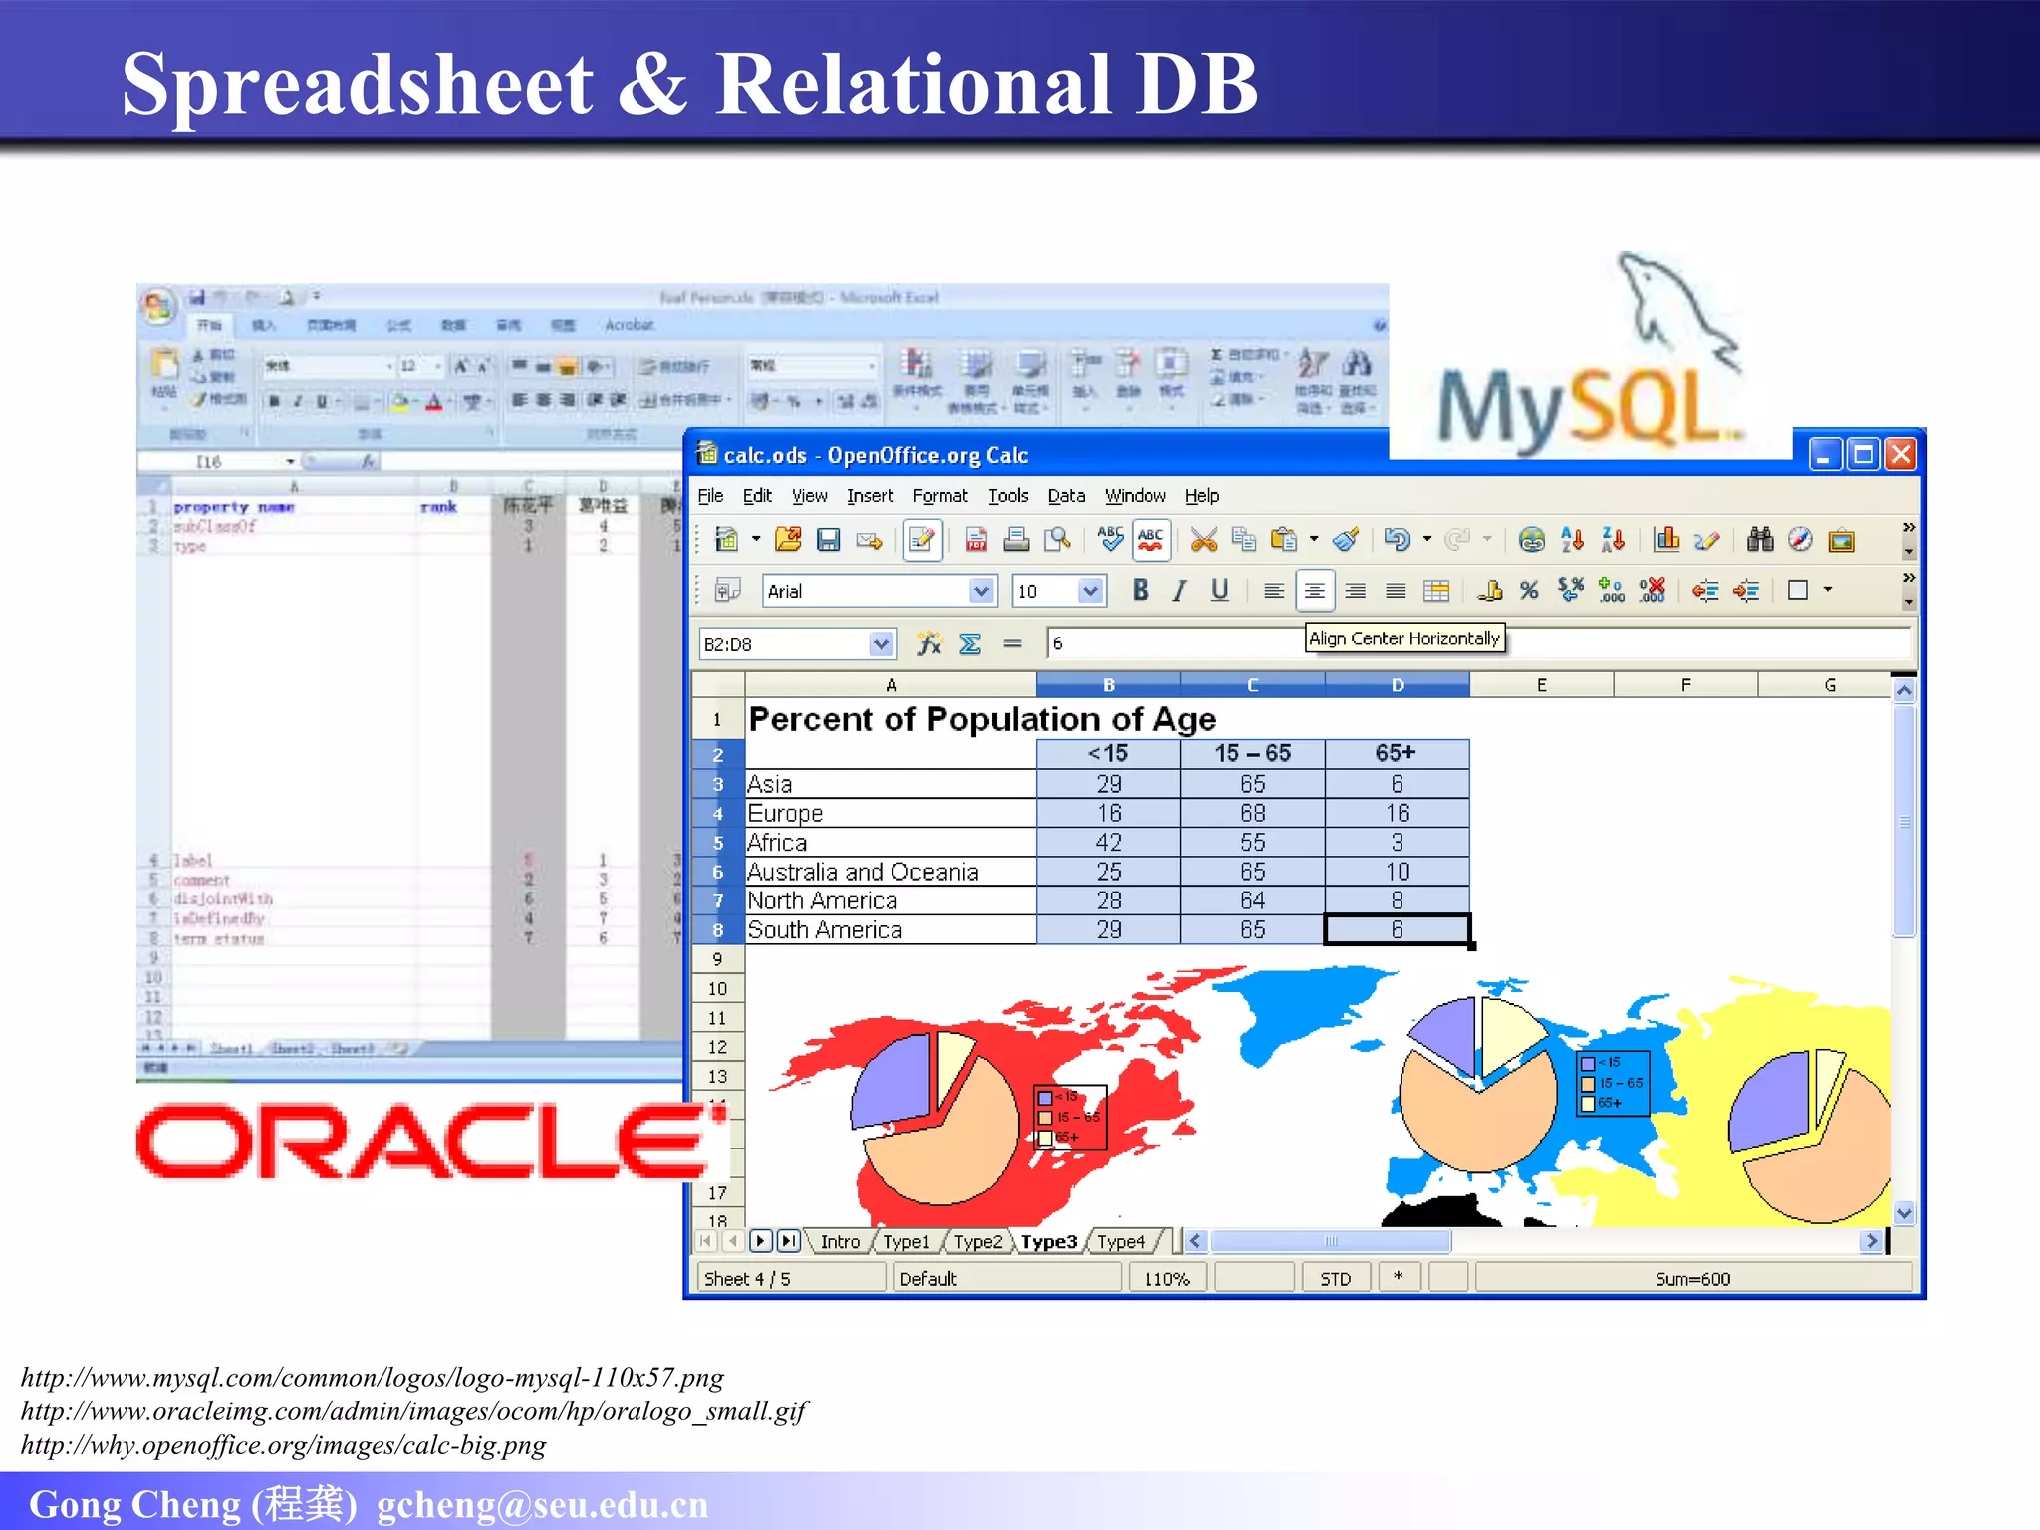
Task: Toggle Underline formatting
Action: (x=1220, y=591)
